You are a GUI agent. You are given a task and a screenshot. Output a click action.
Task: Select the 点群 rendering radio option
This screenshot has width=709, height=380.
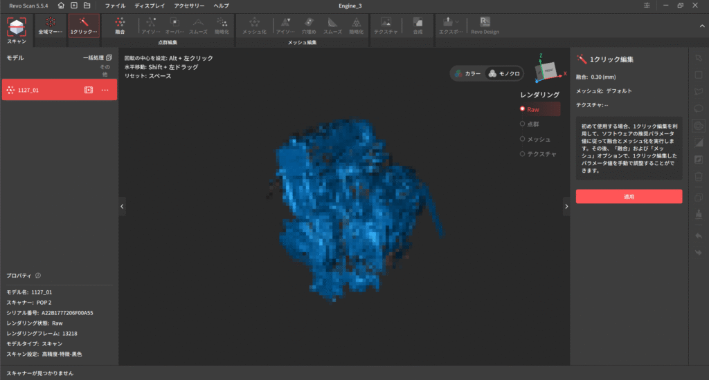(523, 124)
